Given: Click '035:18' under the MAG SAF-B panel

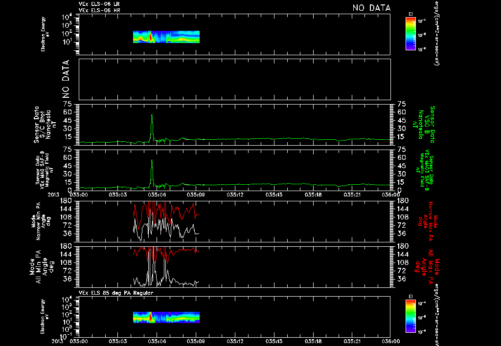Looking at the screenshot, I should coord(313,195).
